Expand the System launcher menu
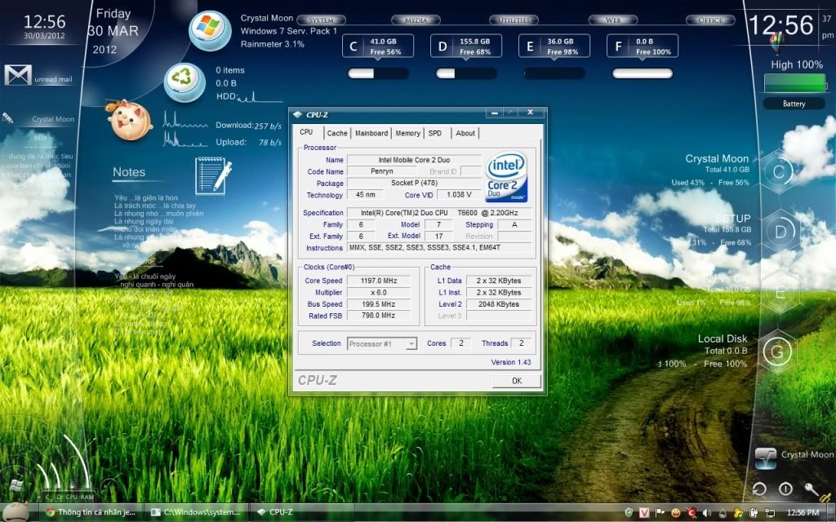 click(321, 20)
